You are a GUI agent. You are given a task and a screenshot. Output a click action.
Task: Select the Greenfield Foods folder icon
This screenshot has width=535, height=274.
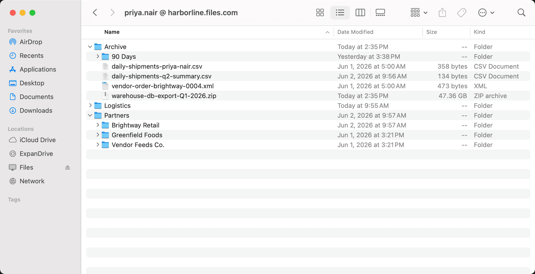105,135
